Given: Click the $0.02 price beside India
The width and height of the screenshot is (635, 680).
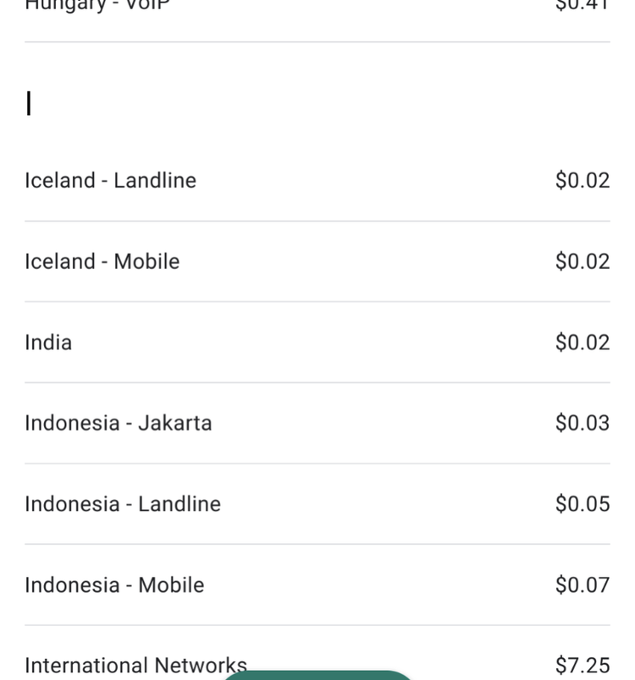Looking at the screenshot, I should 583,343.
